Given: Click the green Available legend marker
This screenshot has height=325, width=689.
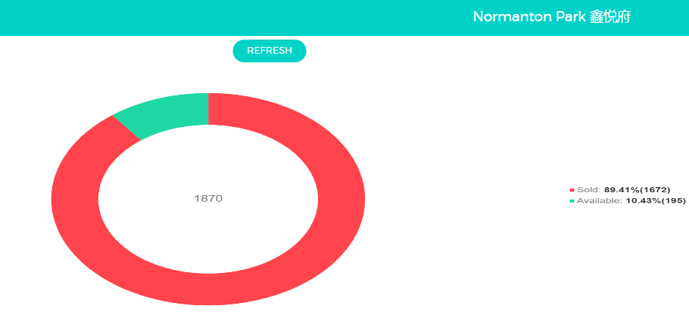Looking at the screenshot, I should click(572, 201).
